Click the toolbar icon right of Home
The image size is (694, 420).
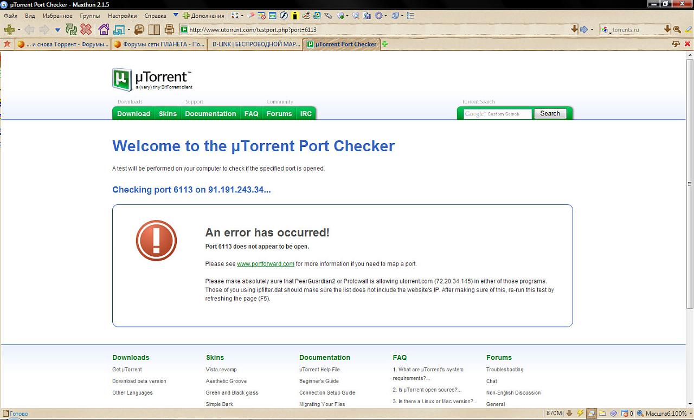click(x=118, y=29)
